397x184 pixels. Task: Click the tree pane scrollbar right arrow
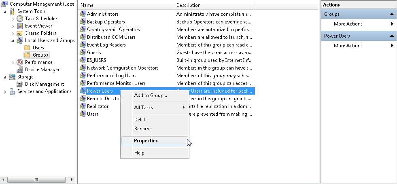[x=72, y=180]
